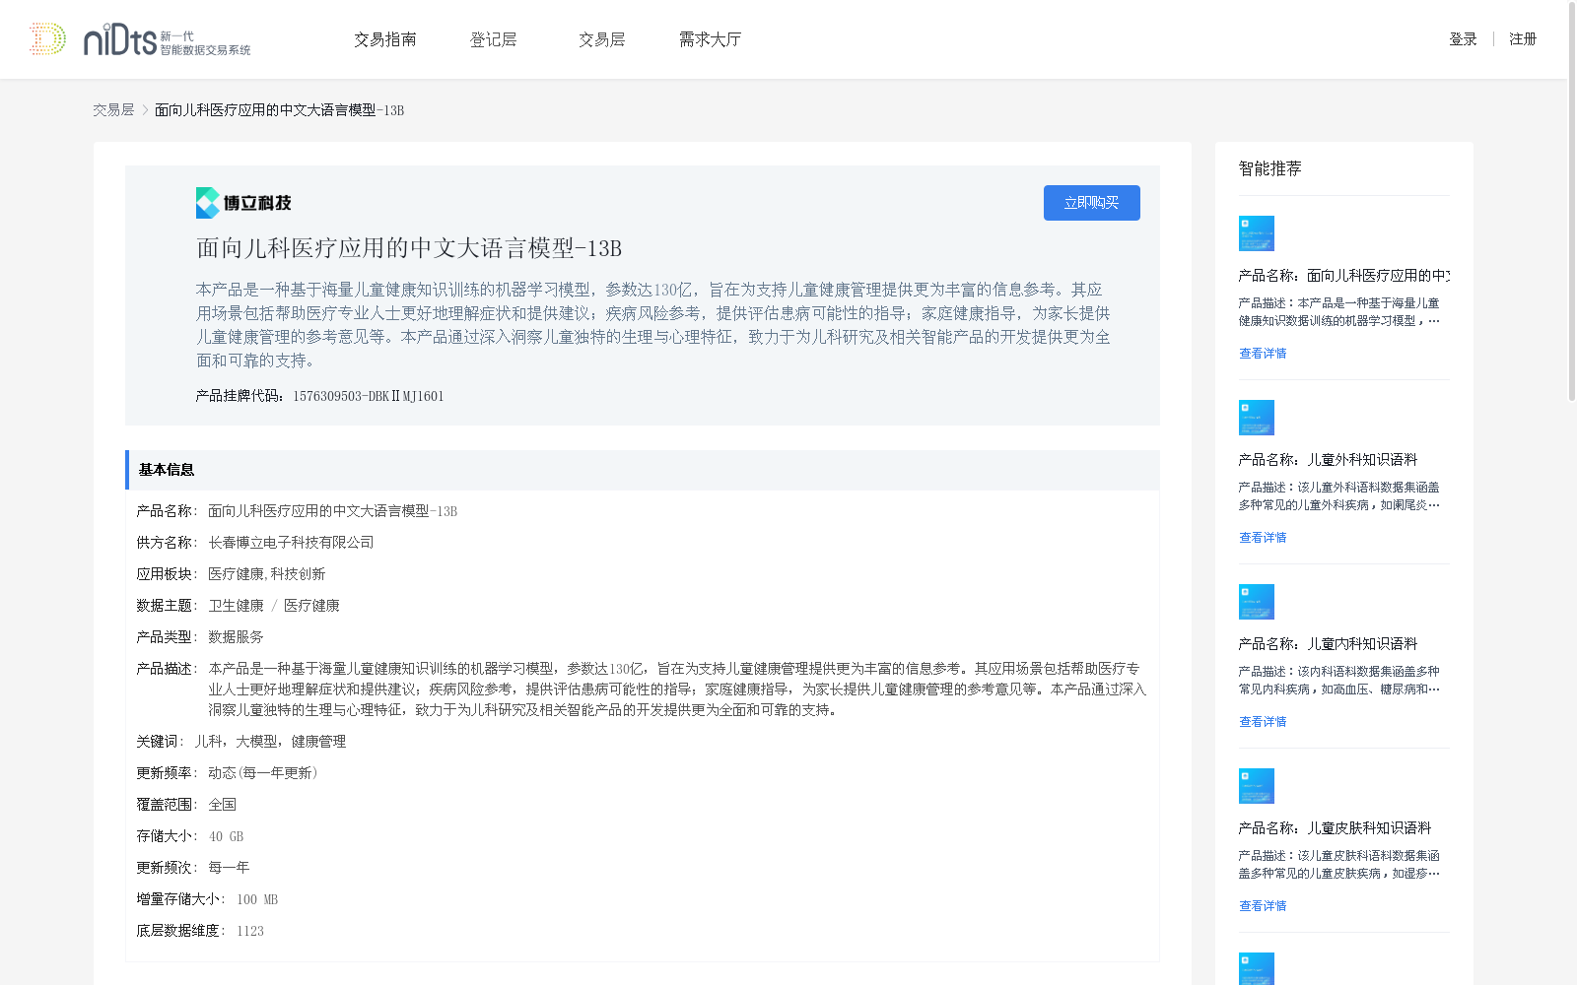View details of 儿童外科知识语料
1577x985 pixels.
[x=1263, y=538]
